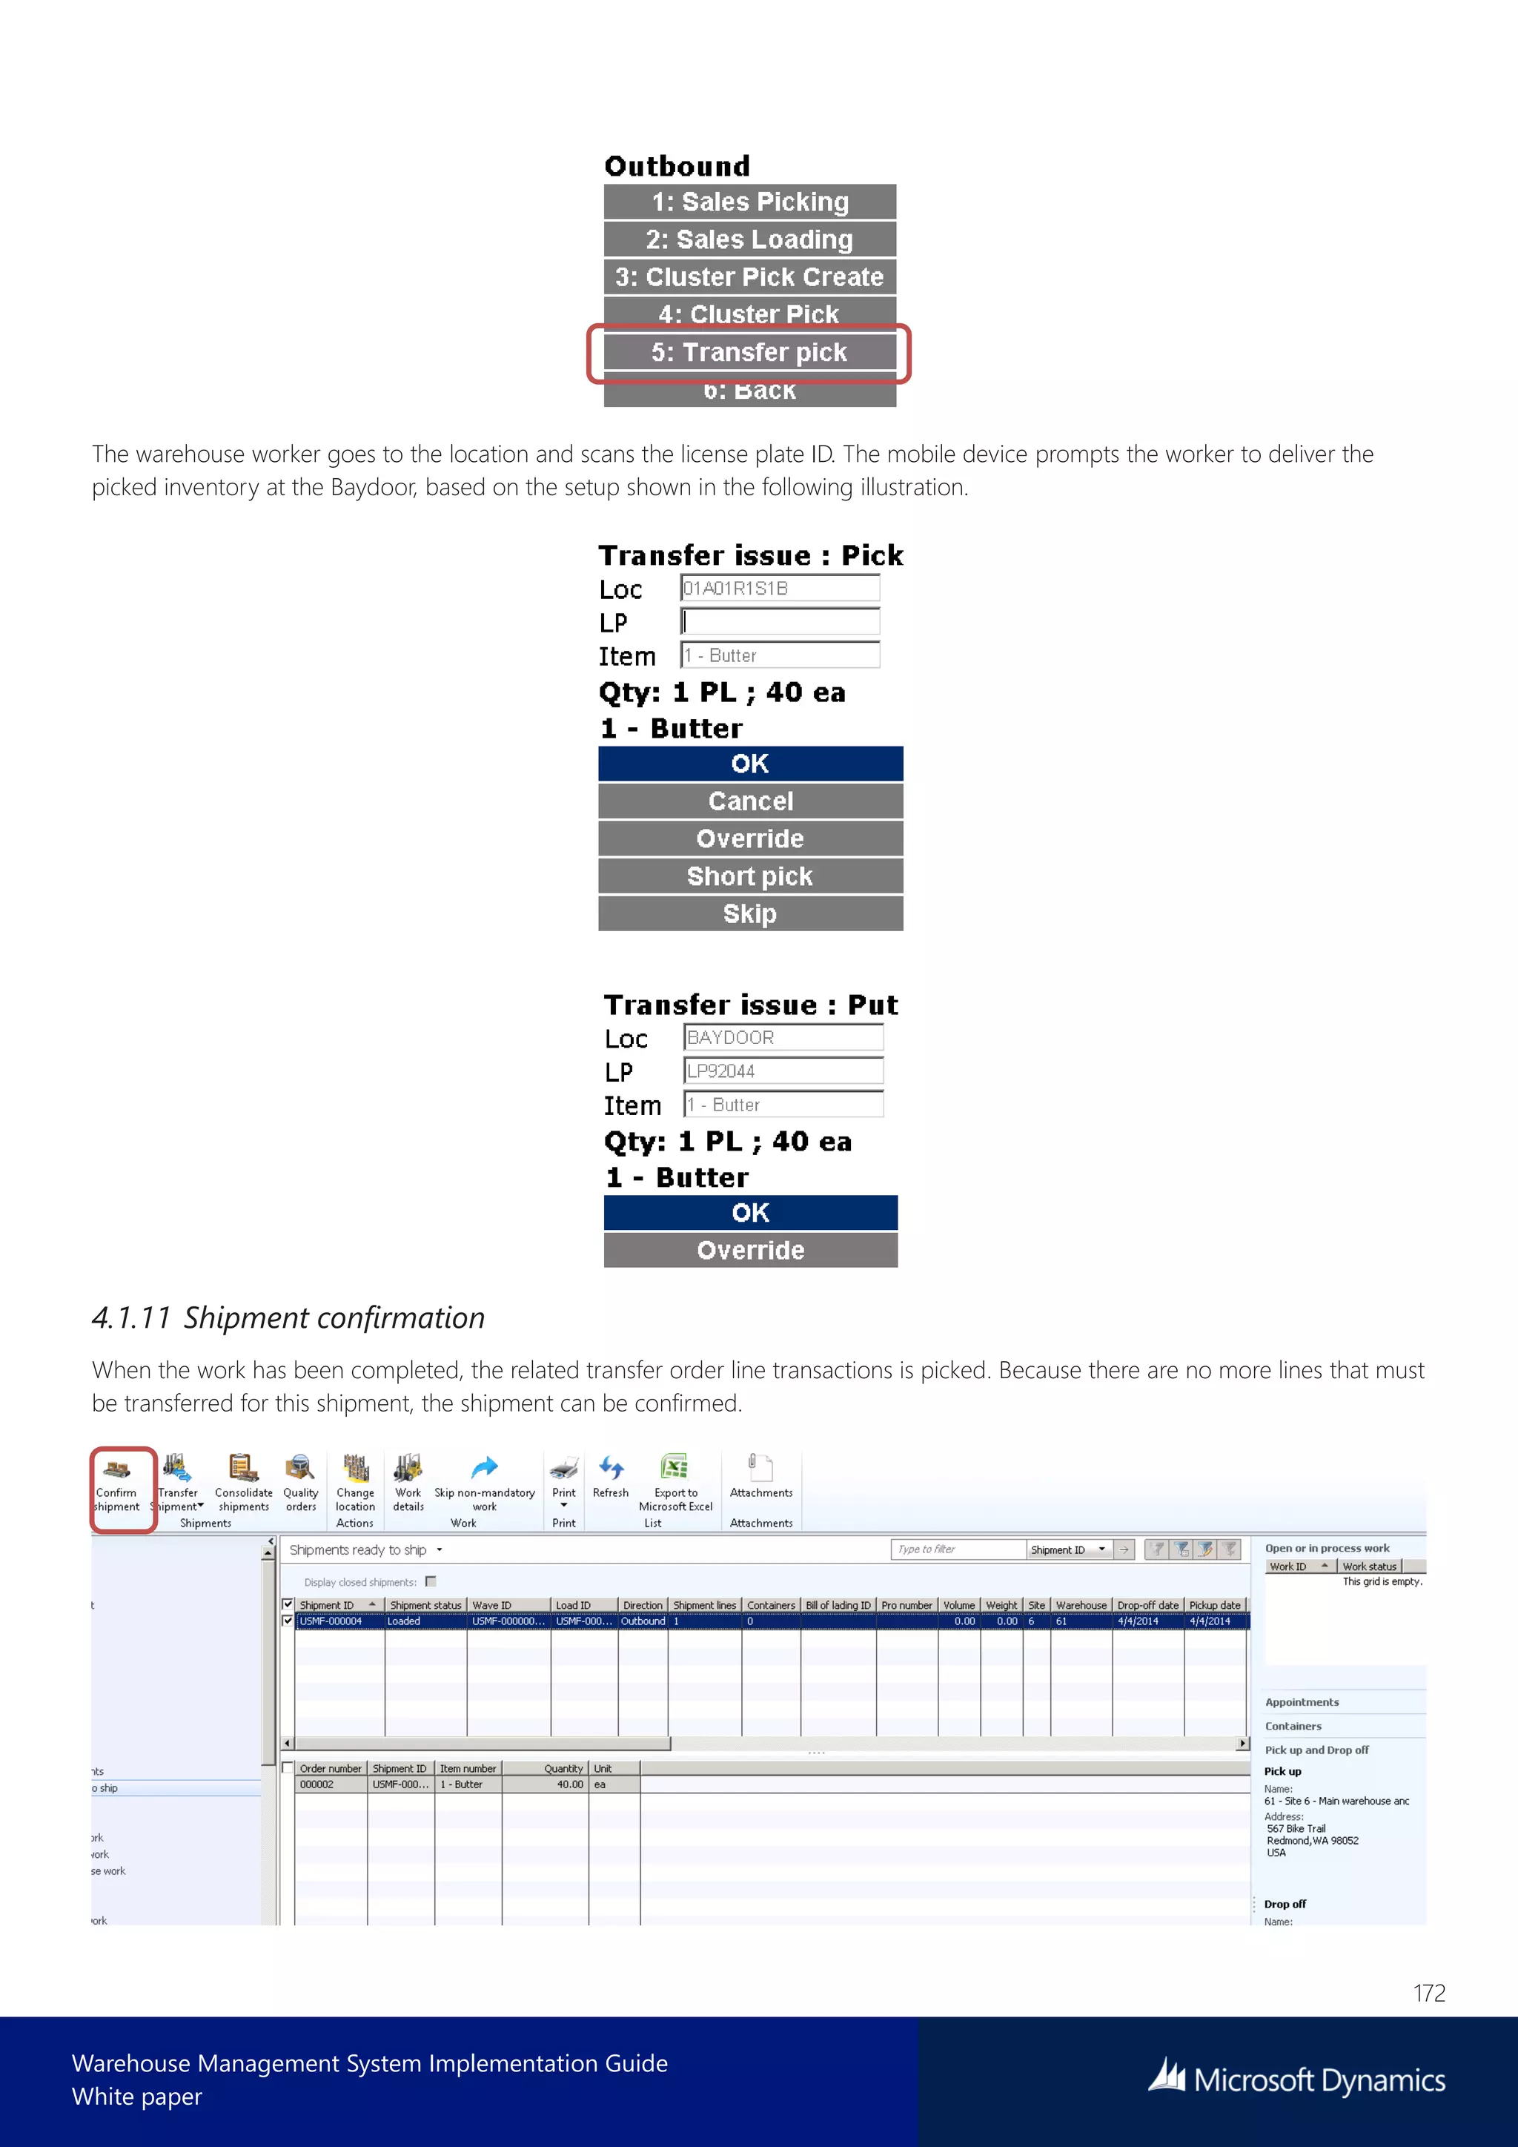Image resolution: width=1518 pixels, height=2147 pixels.
Task: Select 1: Sales Picking menu option
Action: click(x=749, y=202)
